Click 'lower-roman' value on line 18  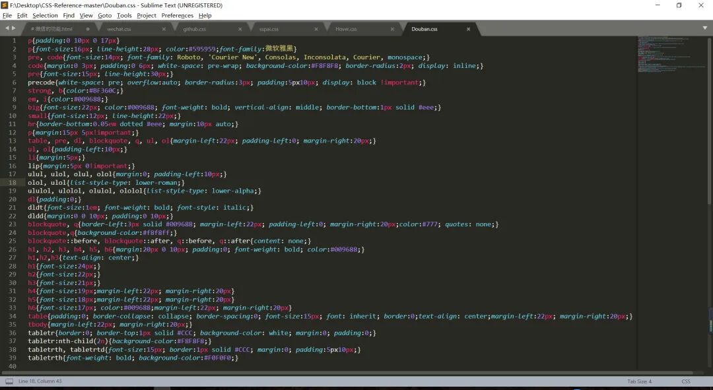pos(156,182)
